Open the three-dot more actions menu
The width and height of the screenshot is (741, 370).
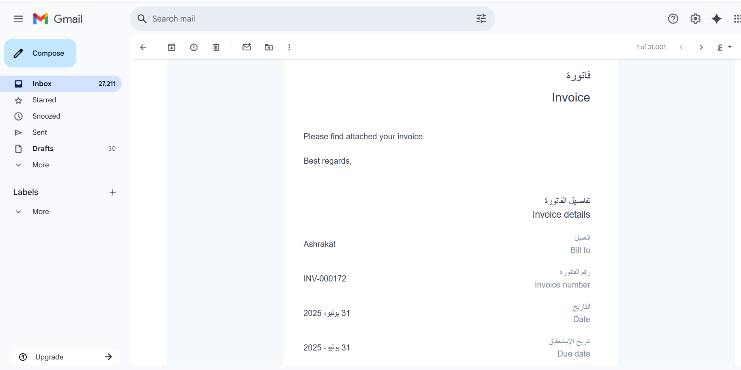click(289, 48)
